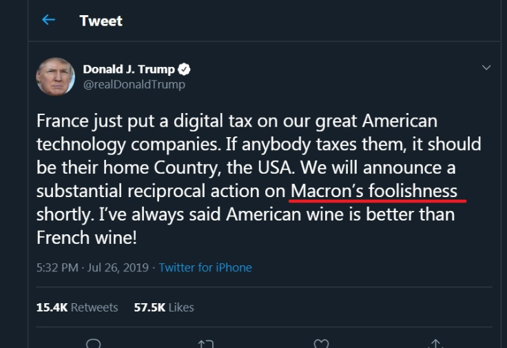Click the word "France" starting the tweet
507x348 pixels.
[x=63, y=121]
